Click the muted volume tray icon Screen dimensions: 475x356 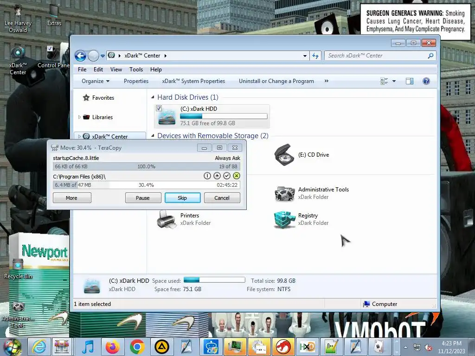428,348
